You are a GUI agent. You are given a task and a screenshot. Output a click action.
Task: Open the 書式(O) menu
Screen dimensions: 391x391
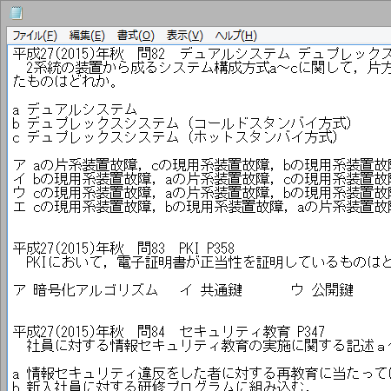[x=136, y=36]
